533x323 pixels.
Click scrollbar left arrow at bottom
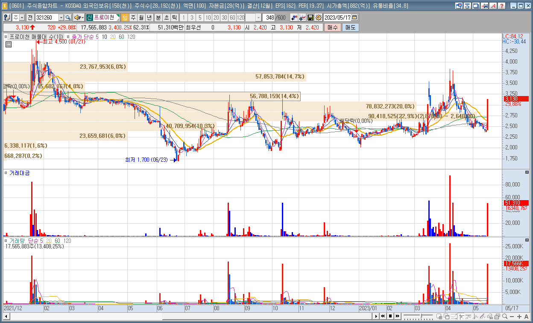6,317
